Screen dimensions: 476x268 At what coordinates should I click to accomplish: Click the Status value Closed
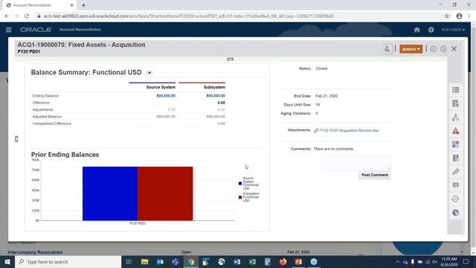coord(321,68)
